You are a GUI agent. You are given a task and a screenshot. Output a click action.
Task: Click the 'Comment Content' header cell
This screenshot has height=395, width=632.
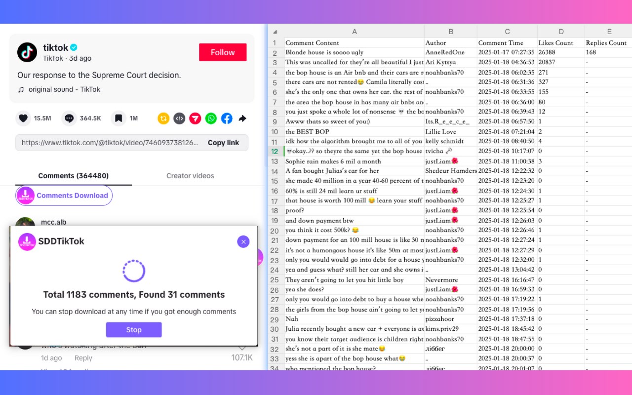point(354,43)
